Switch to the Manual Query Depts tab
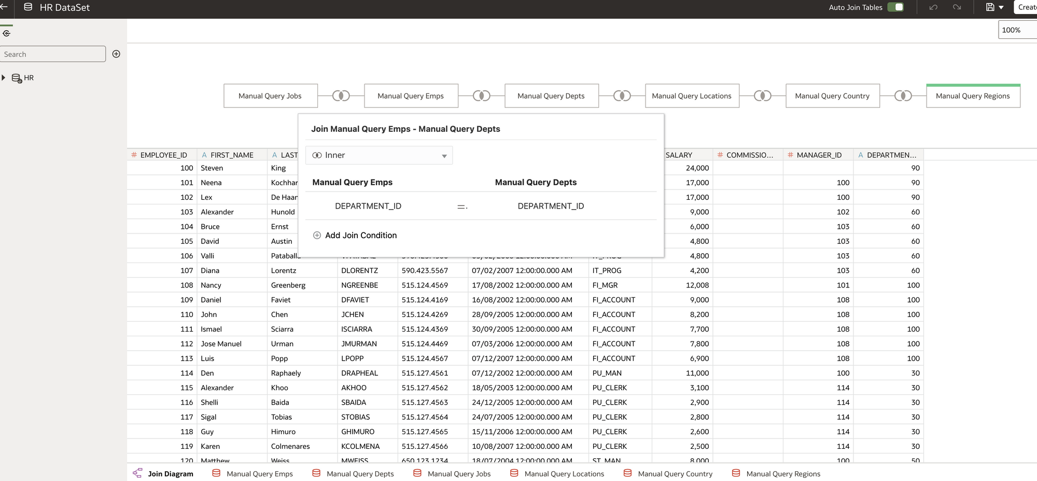Viewport: 1037px width, 481px height. coord(360,474)
